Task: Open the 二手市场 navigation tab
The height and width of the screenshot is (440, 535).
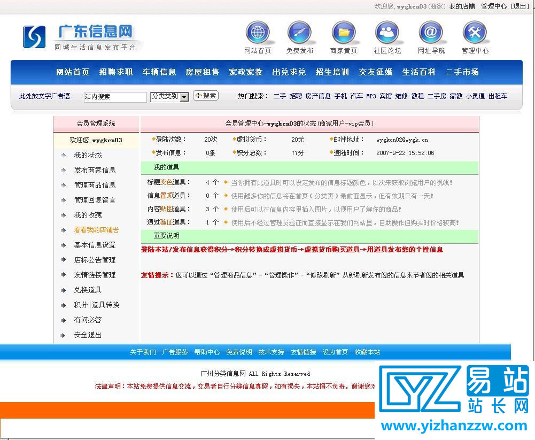Action: [x=461, y=72]
